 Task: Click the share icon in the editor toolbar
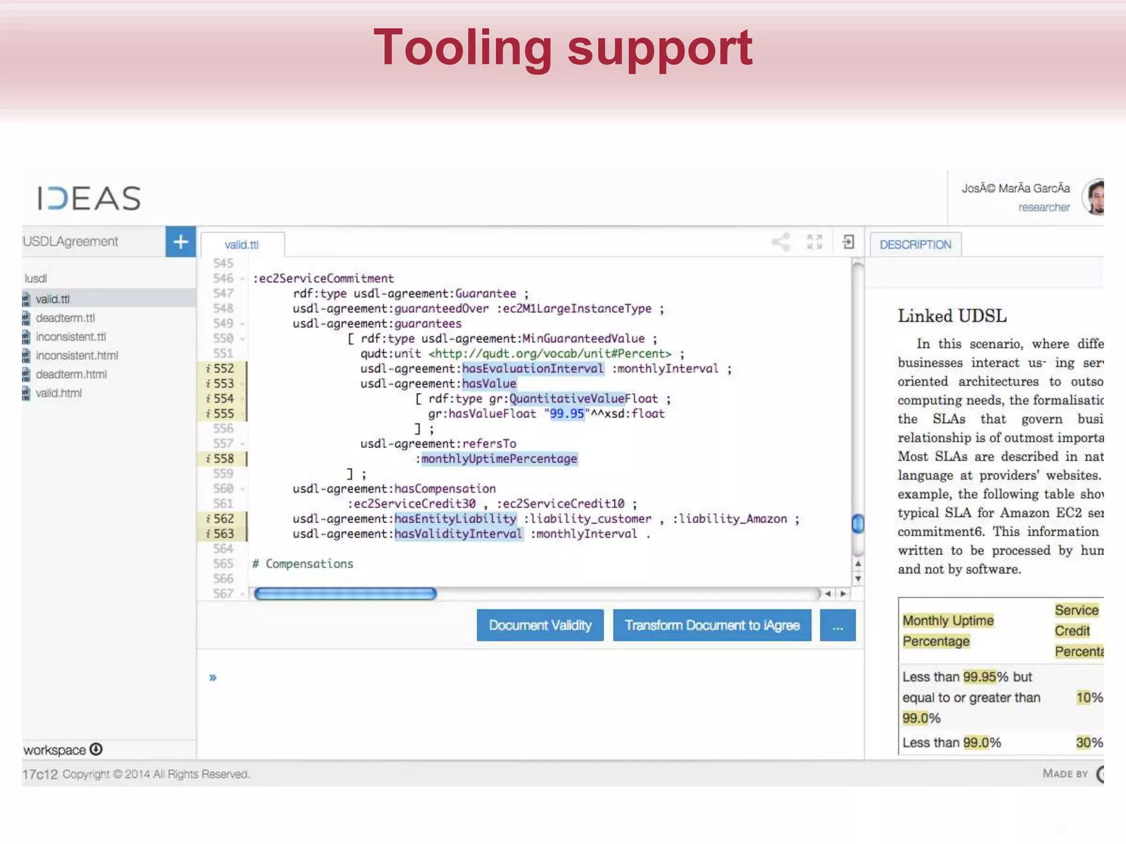781,242
